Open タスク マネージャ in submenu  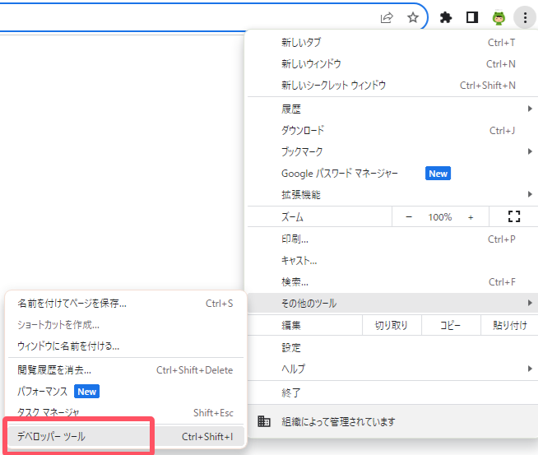click(126, 413)
